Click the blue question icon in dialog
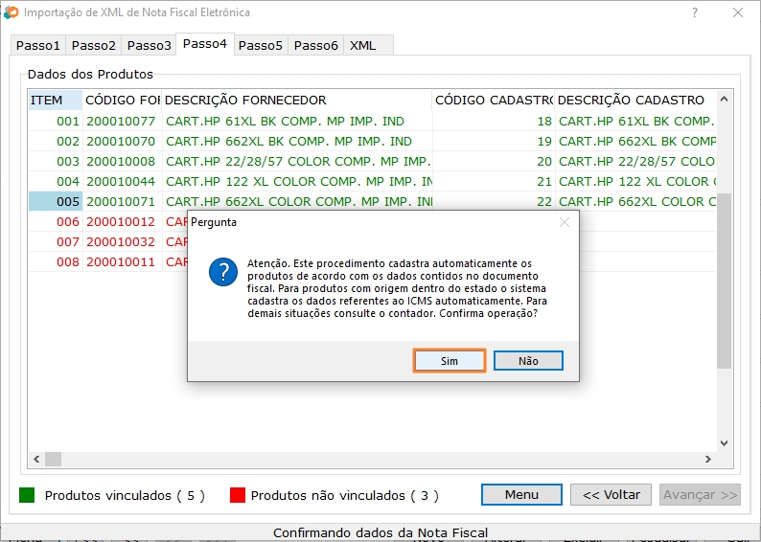Screen dimensions: 761x542 pos(223,272)
